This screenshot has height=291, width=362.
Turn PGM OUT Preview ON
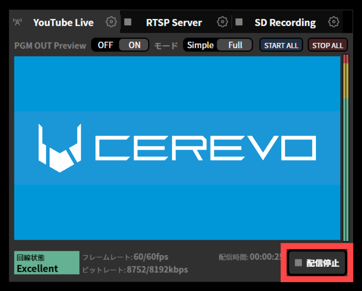(x=134, y=45)
